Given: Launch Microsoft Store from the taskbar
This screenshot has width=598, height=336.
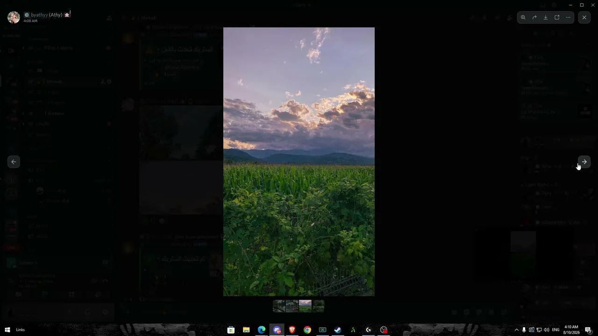Looking at the screenshot, I should click(231, 330).
